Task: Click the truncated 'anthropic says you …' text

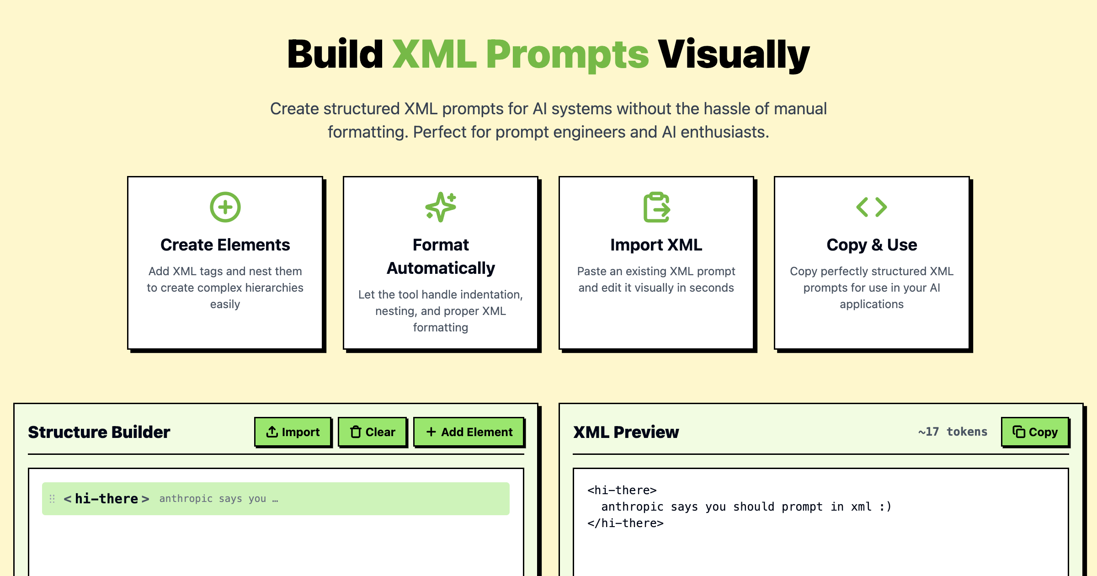Action: tap(218, 499)
